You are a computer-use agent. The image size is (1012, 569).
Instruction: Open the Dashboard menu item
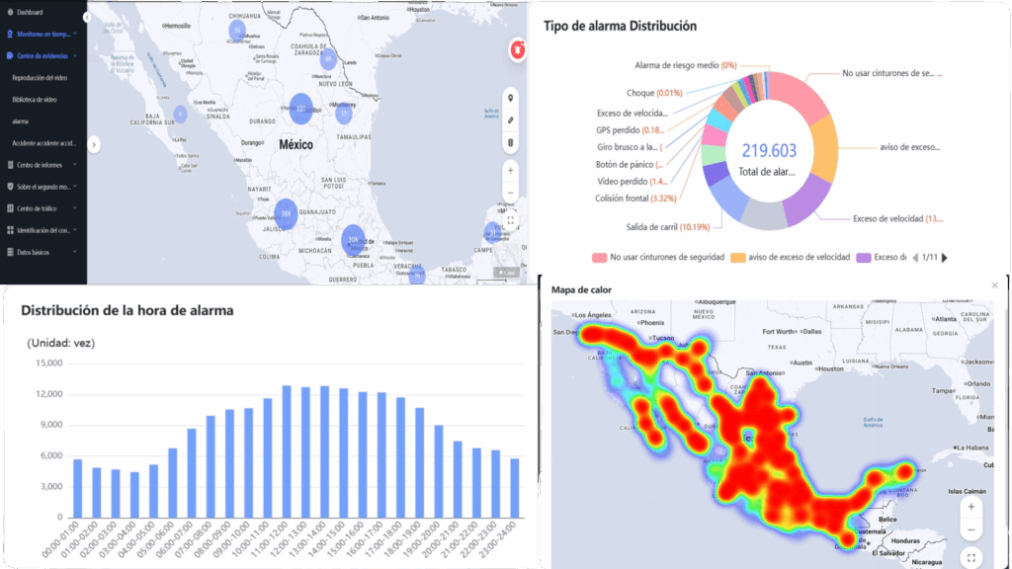tap(30, 12)
